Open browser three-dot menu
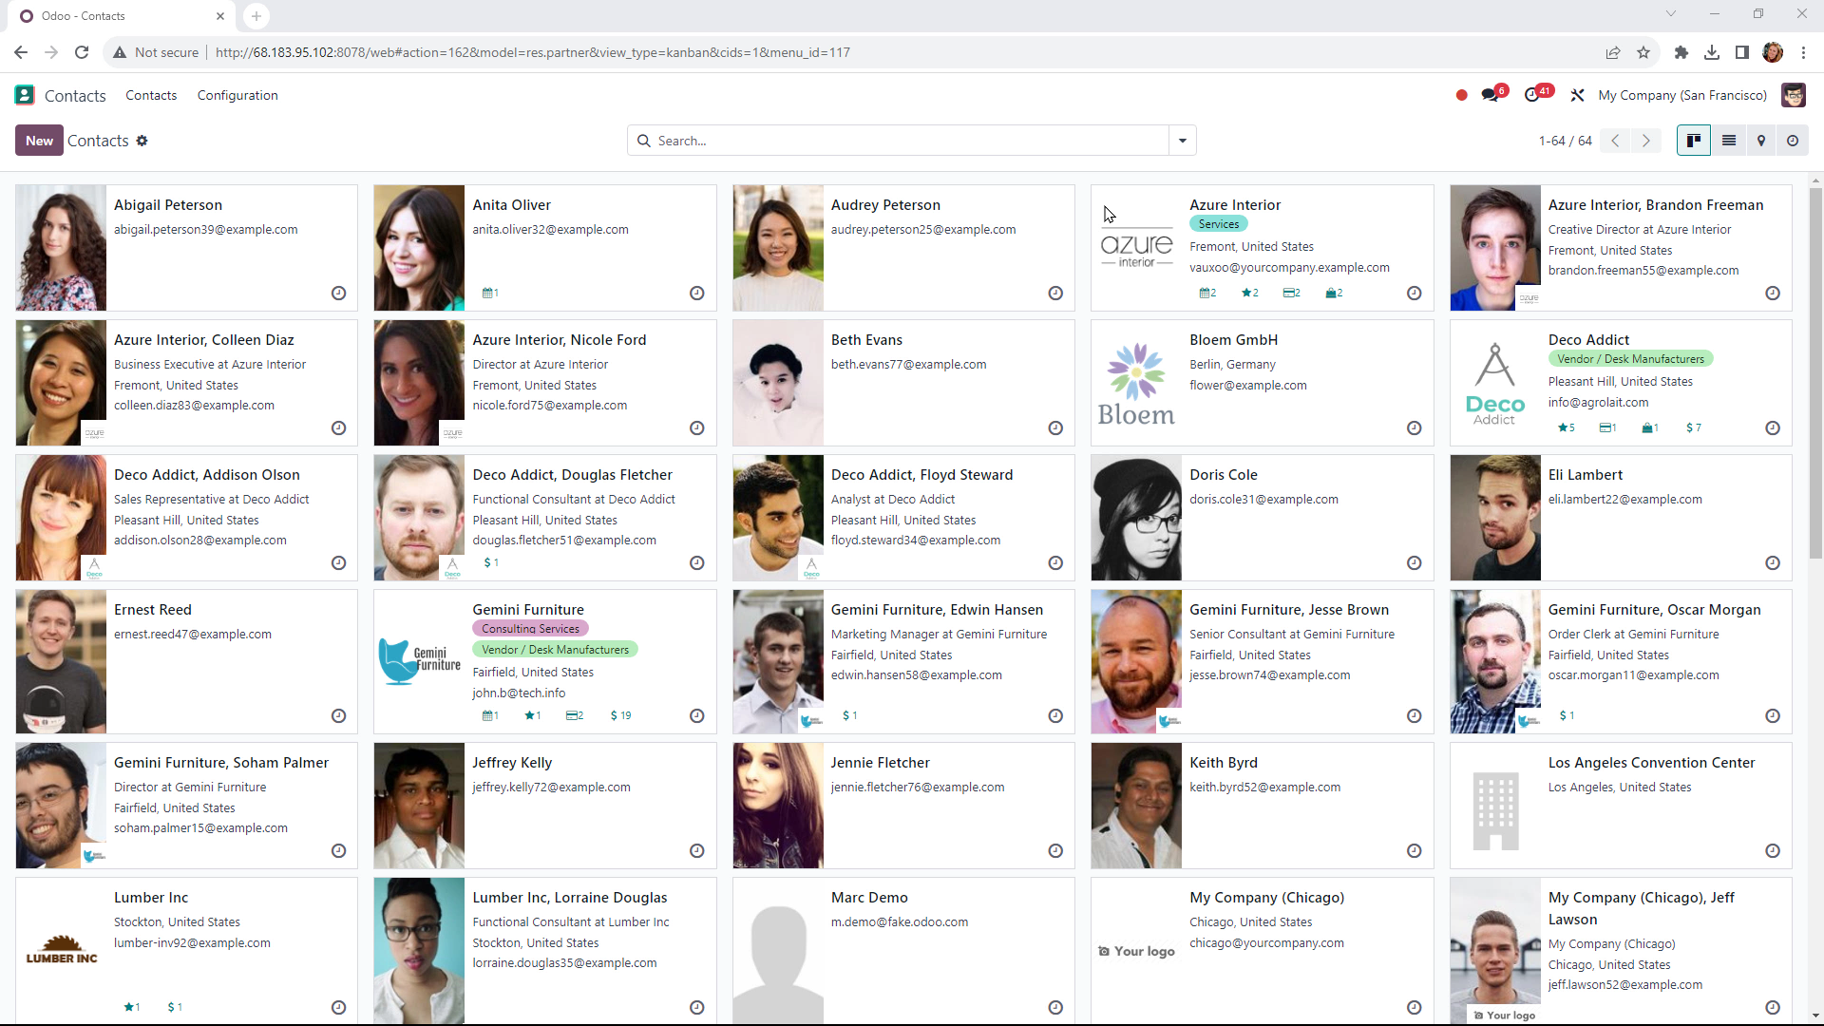This screenshot has height=1026, width=1824. tap(1803, 52)
